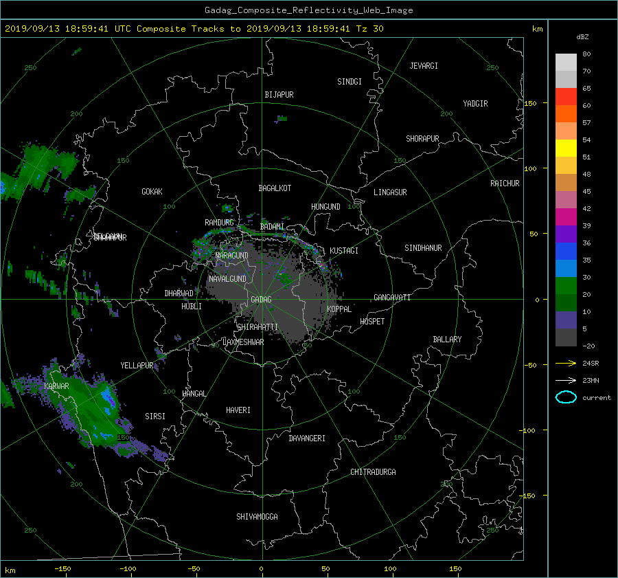This screenshot has height=578, width=618.
Task: Pick the purple 36-39 dBZ swatch
Action: 566,234
